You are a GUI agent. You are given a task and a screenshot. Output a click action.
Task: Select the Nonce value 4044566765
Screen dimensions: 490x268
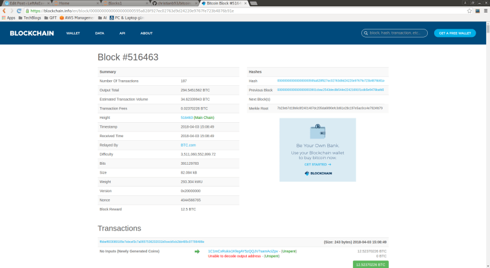click(x=190, y=200)
